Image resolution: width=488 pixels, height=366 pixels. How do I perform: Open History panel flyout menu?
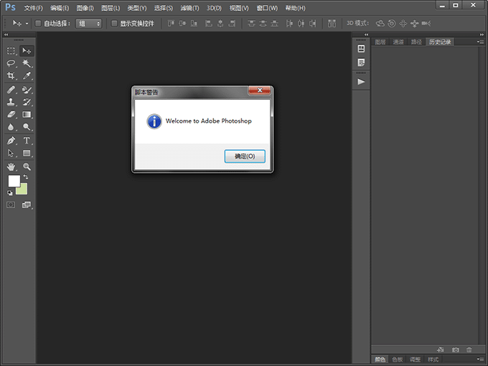pyautogui.click(x=480, y=42)
